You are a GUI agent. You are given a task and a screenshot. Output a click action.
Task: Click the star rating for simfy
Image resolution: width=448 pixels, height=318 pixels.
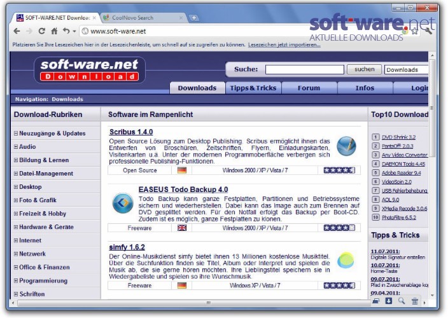point(339,286)
